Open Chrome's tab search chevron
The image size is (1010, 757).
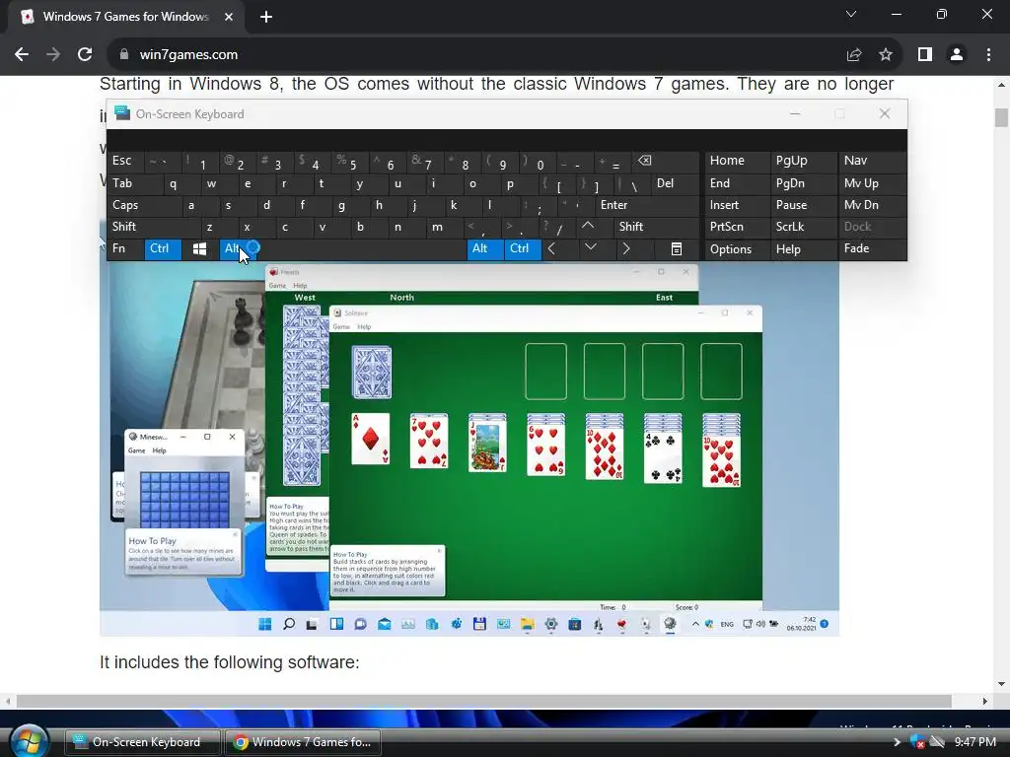pos(851,14)
